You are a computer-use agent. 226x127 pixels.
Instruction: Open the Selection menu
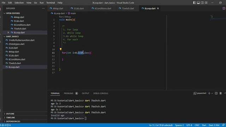19,3
